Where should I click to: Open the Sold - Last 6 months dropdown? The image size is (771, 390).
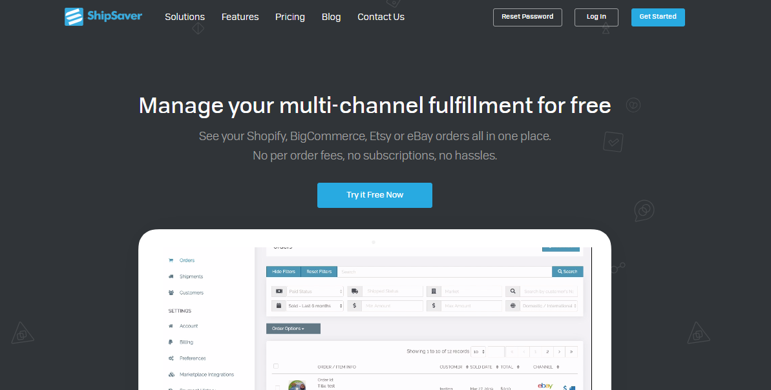[314, 305]
